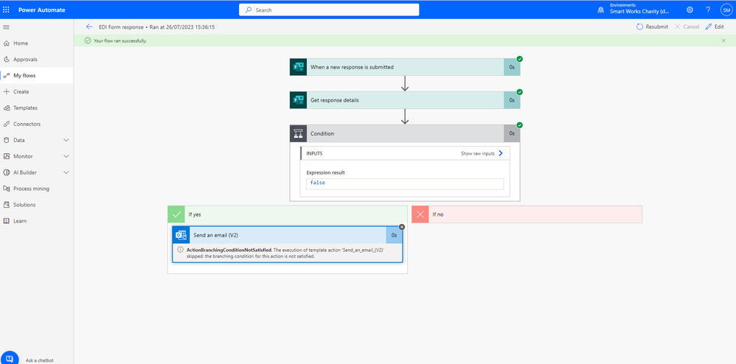736x364 pixels.
Task: Click the Templates icon in sidebar
Action: pos(7,108)
